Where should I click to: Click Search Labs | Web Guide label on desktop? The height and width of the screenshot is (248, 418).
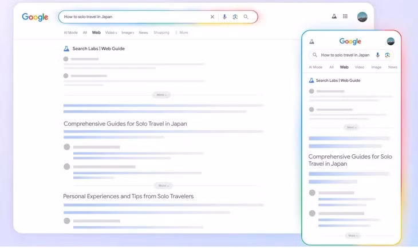[98, 49]
